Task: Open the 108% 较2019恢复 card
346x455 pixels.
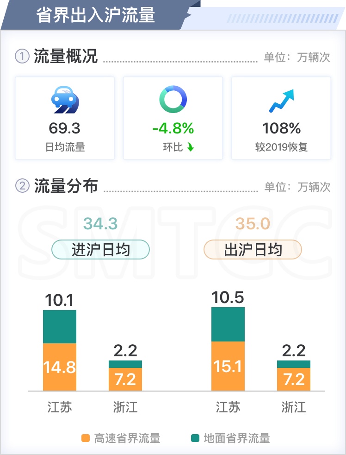Action: coord(281,118)
